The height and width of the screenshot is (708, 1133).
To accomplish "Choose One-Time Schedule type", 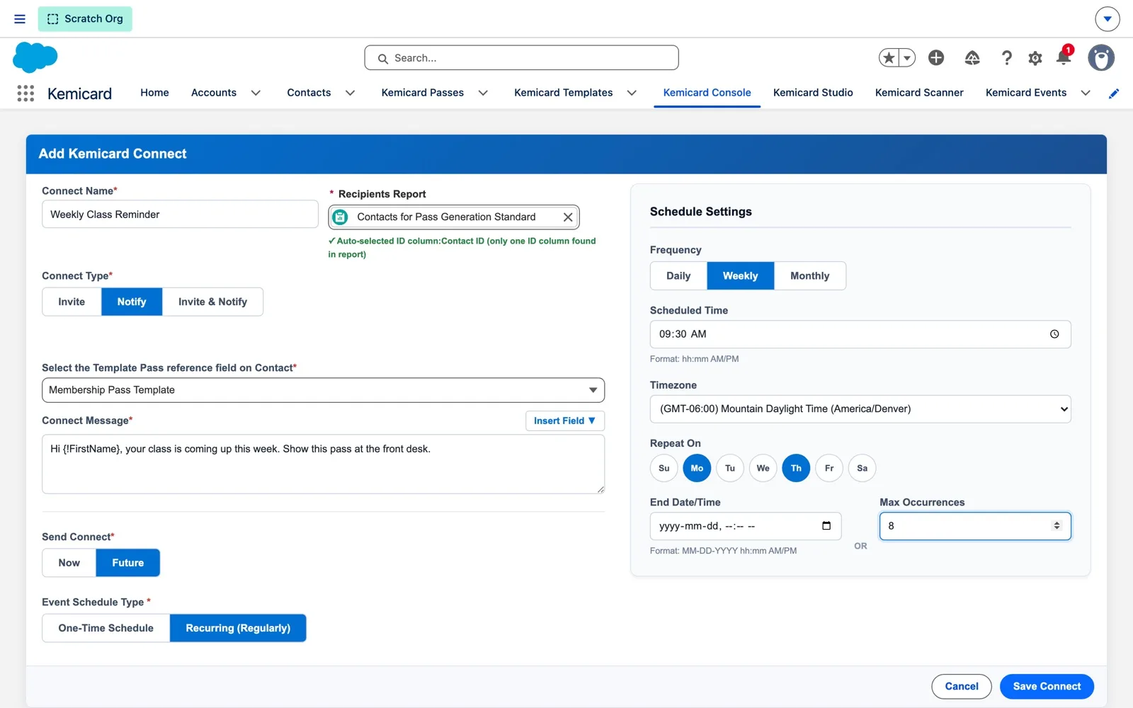I will 106,628.
